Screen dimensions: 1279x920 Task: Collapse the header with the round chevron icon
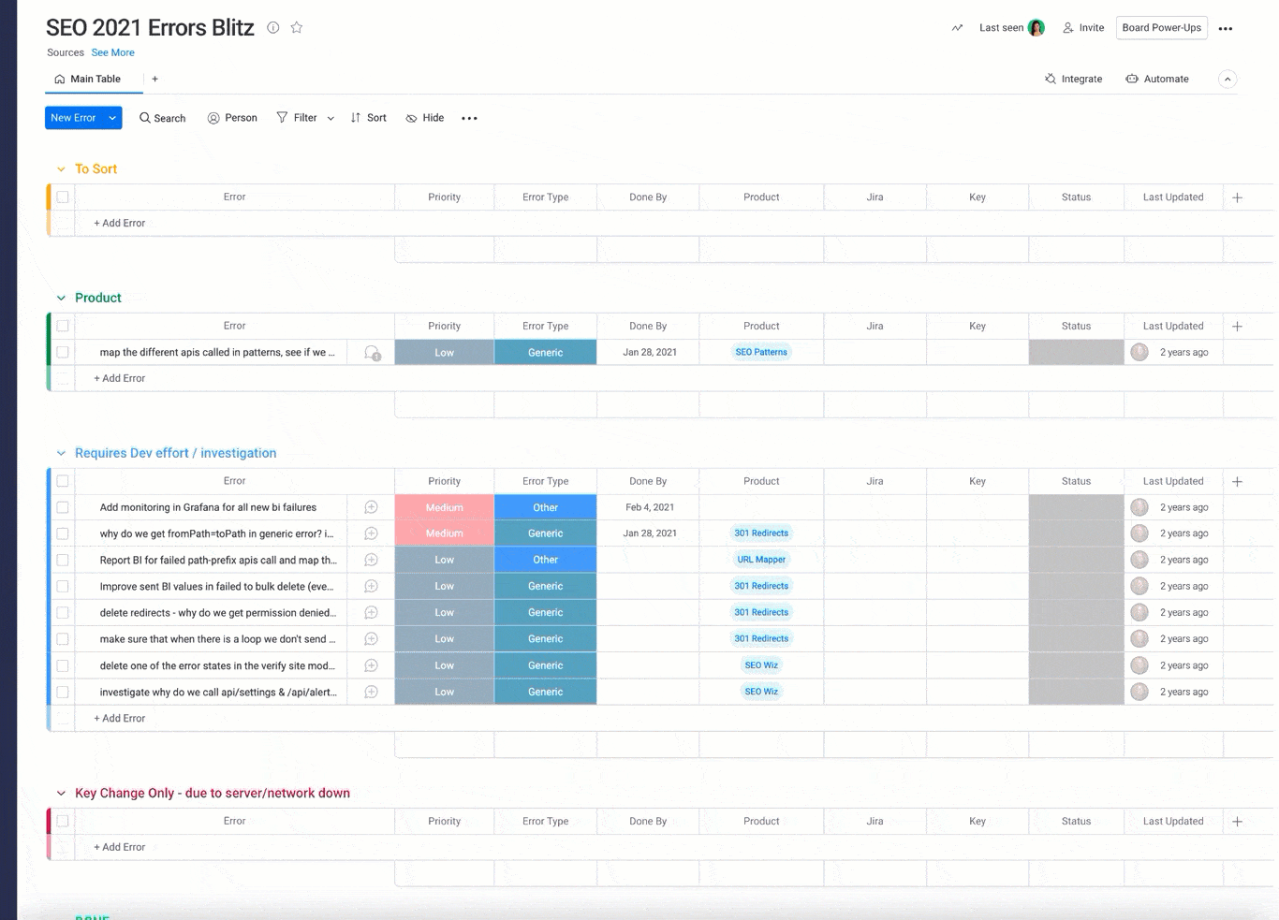(1228, 79)
